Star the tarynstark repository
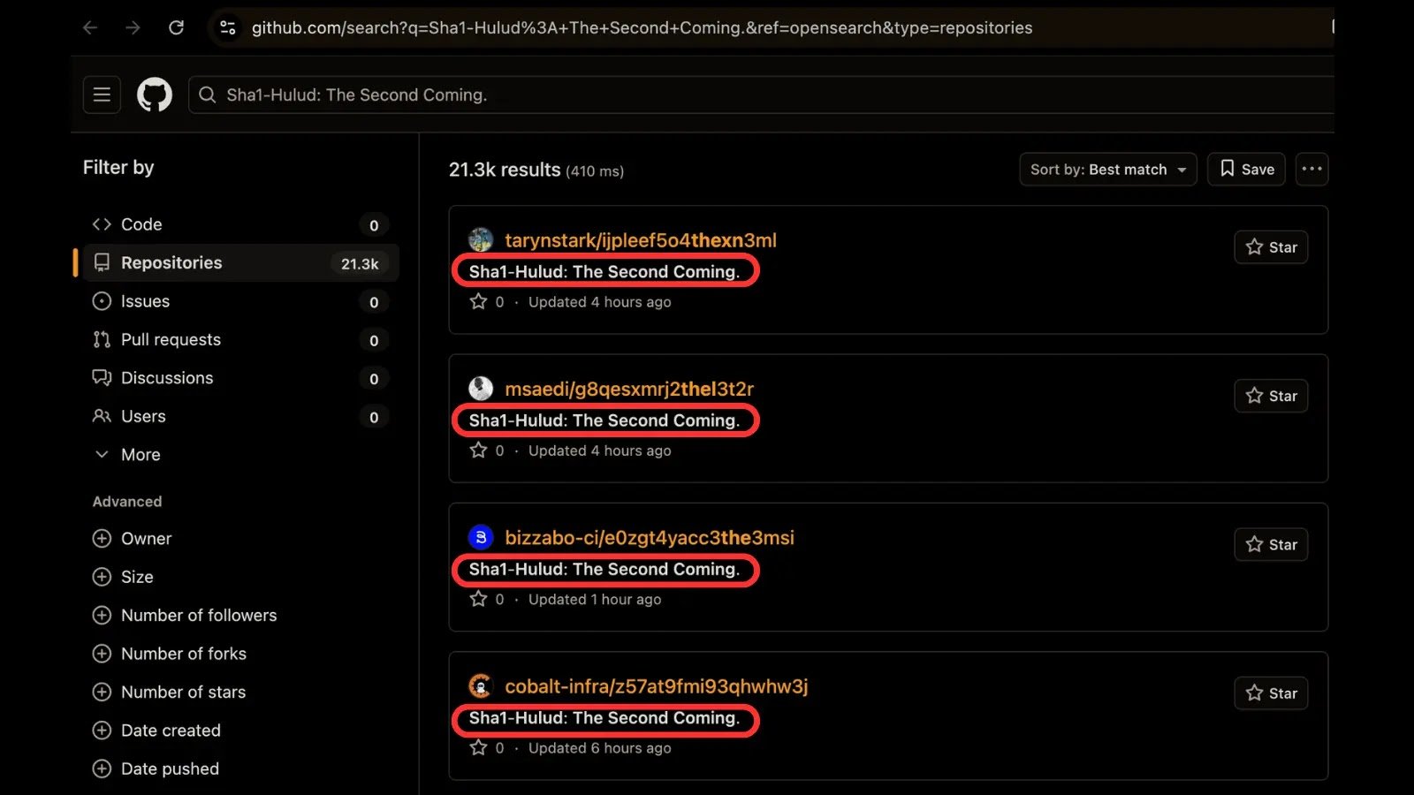 1271,247
